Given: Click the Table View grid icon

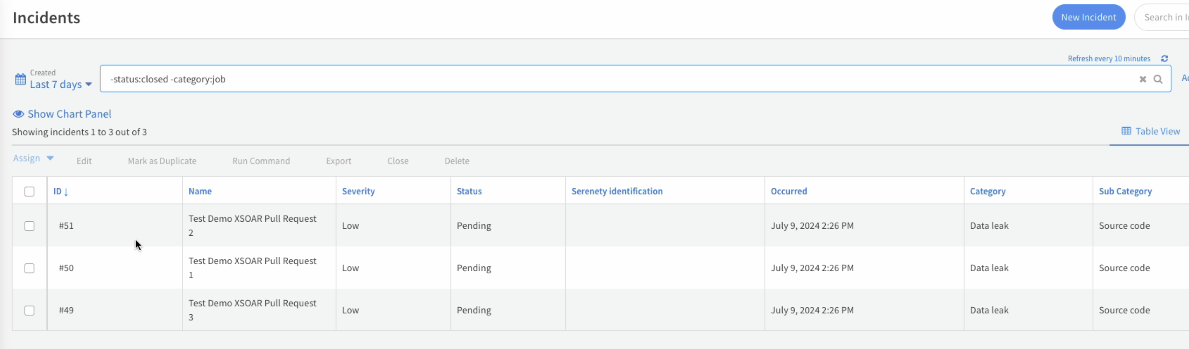Looking at the screenshot, I should point(1126,131).
